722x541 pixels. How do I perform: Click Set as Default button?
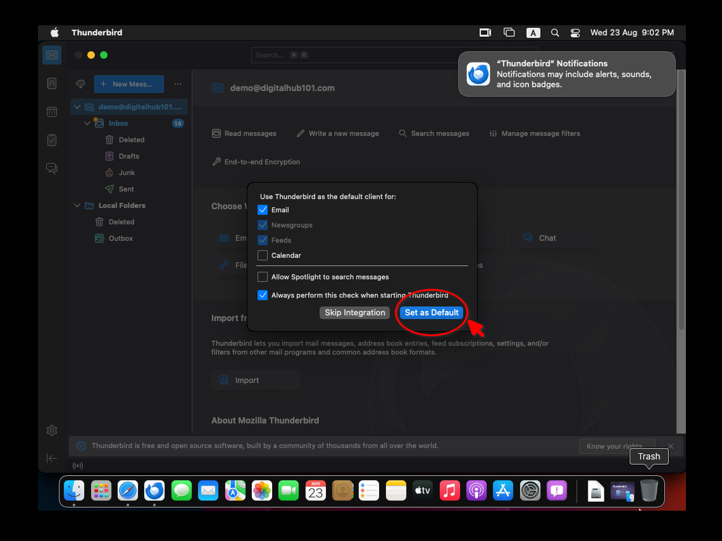432,313
